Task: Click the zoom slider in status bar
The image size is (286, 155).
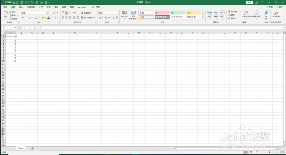Action: tap(269, 152)
